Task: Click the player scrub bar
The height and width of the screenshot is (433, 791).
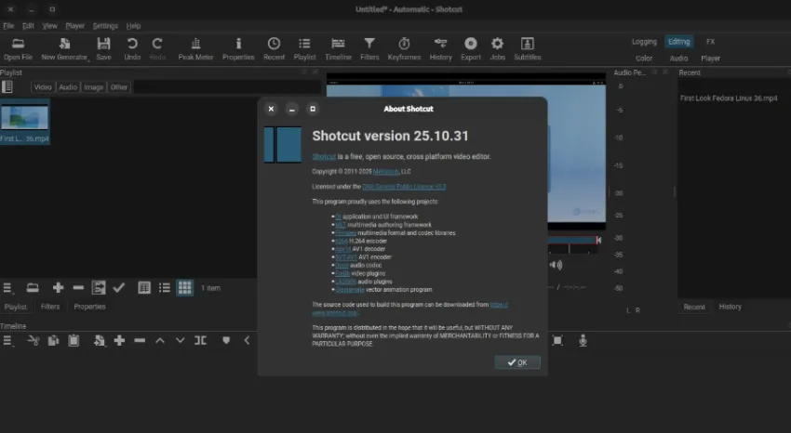Action: pos(573,240)
